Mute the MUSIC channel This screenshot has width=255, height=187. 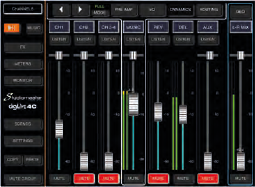[x=133, y=179]
